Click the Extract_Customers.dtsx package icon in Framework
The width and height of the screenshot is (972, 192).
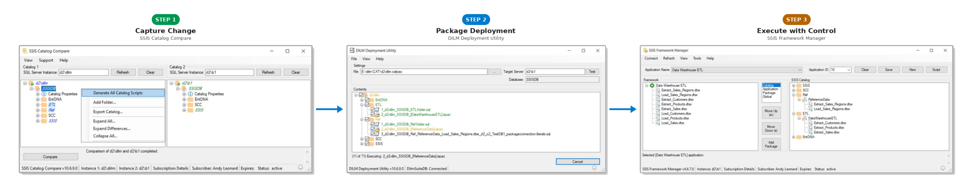click(658, 99)
